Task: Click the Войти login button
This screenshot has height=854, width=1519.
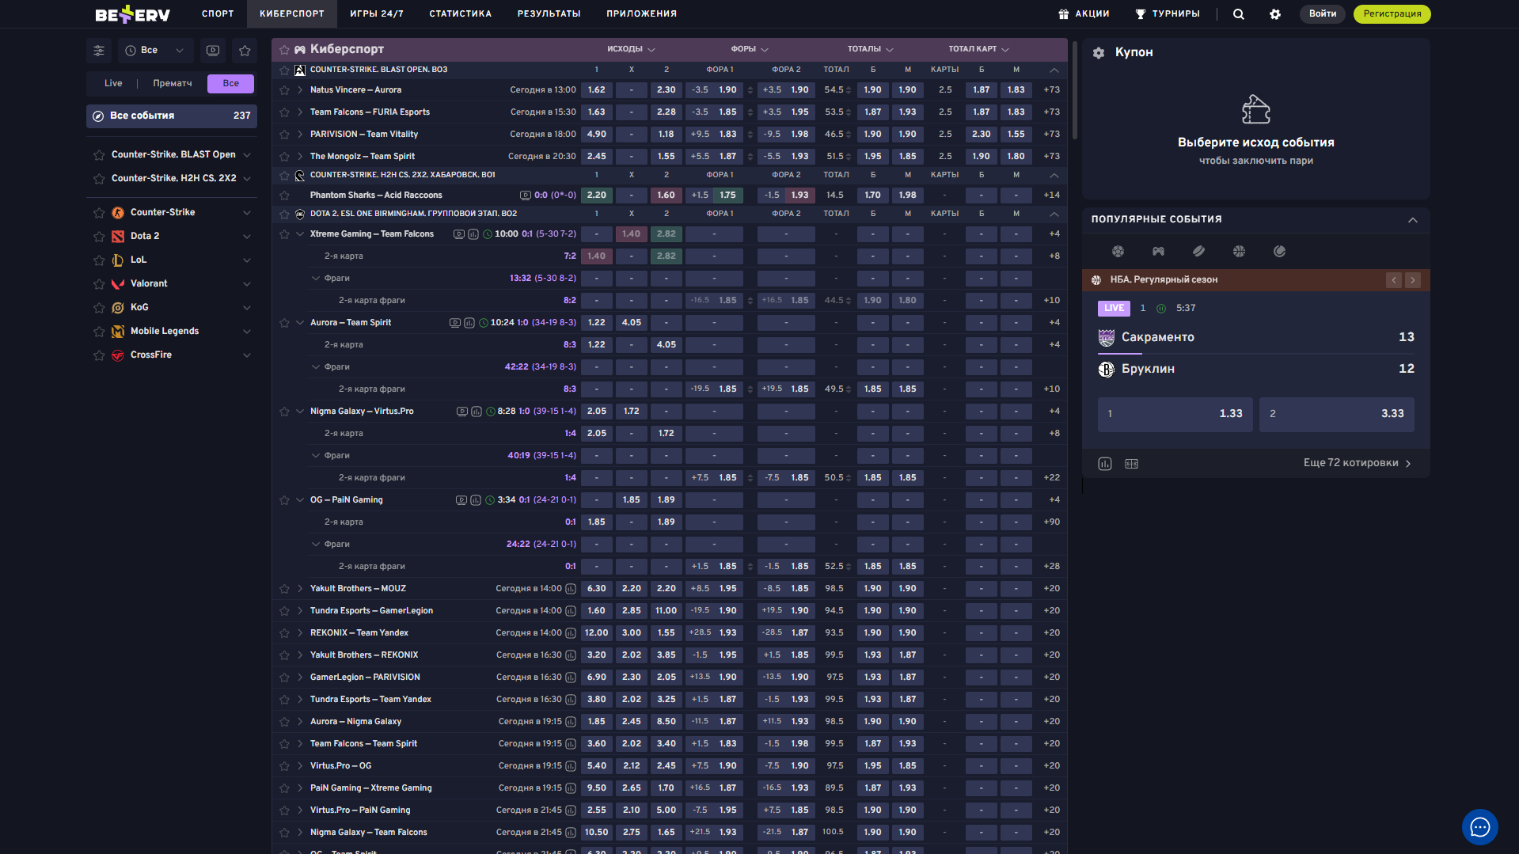Action: click(x=1323, y=14)
